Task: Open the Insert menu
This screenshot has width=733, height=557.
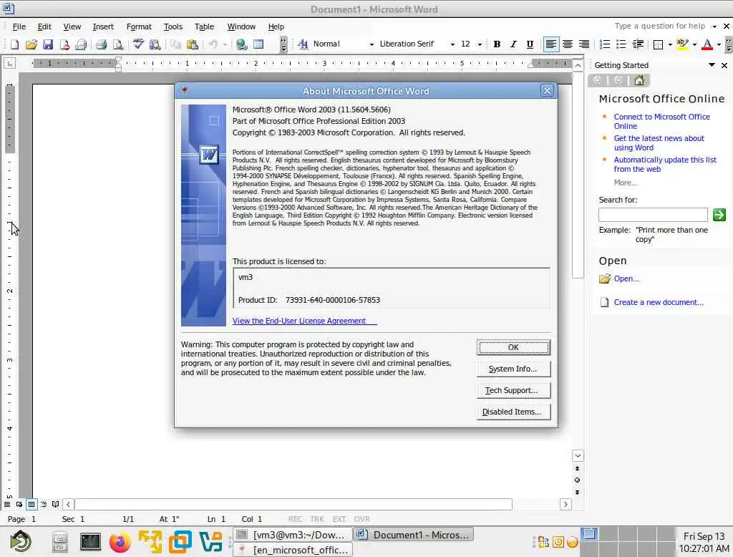Action: (103, 26)
